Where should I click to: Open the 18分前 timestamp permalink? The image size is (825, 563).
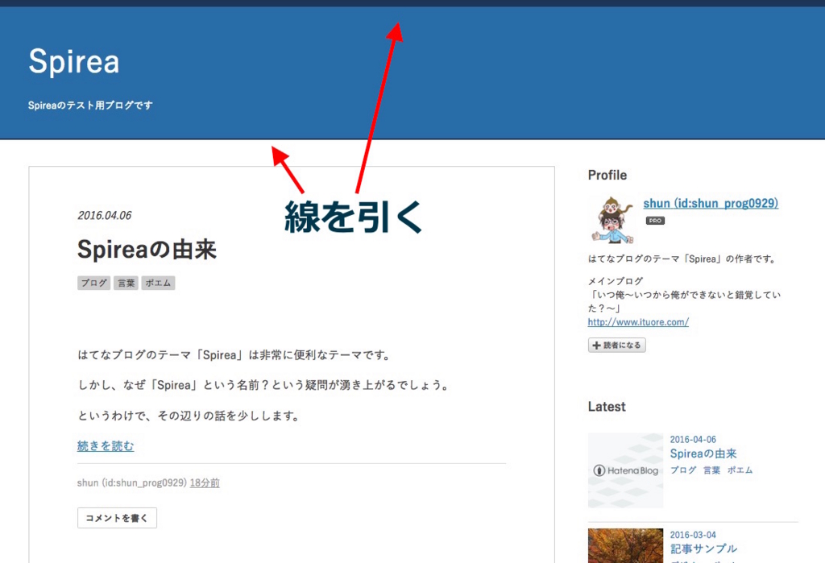(x=205, y=483)
